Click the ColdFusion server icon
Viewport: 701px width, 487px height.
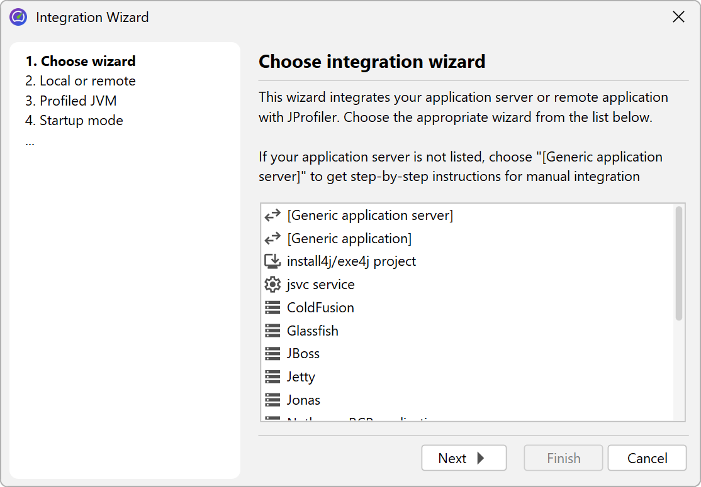(x=272, y=308)
